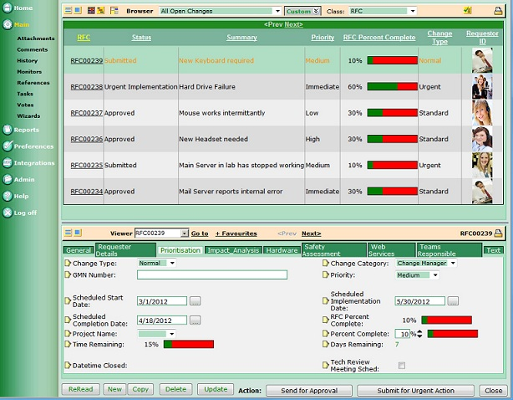Open the Viewer RFC00239 combo box
The width and height of the screenshot is (513, 400).
(161, 233)
